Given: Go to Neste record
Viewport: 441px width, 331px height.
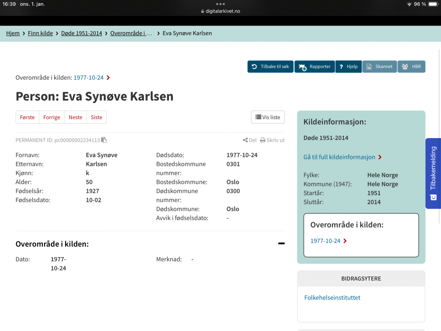Looking at the screenshot, I should click(x=75, y=117).
